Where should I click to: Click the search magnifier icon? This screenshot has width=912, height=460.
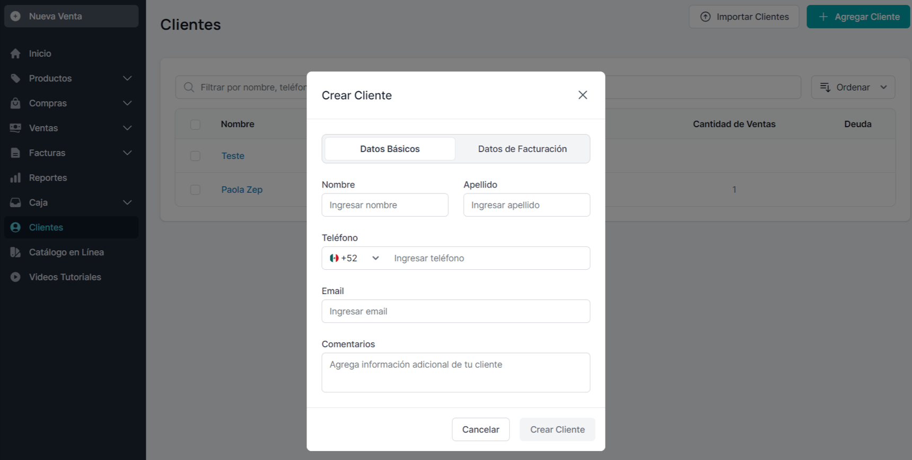tap(189, 87)
